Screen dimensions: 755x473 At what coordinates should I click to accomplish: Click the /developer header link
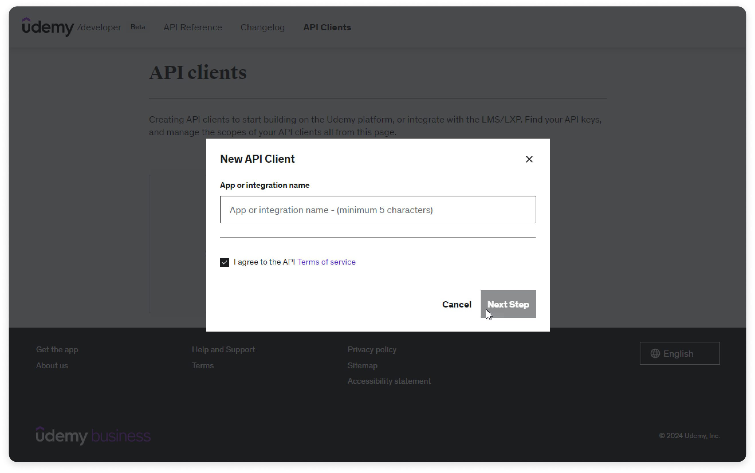[99, 27]
